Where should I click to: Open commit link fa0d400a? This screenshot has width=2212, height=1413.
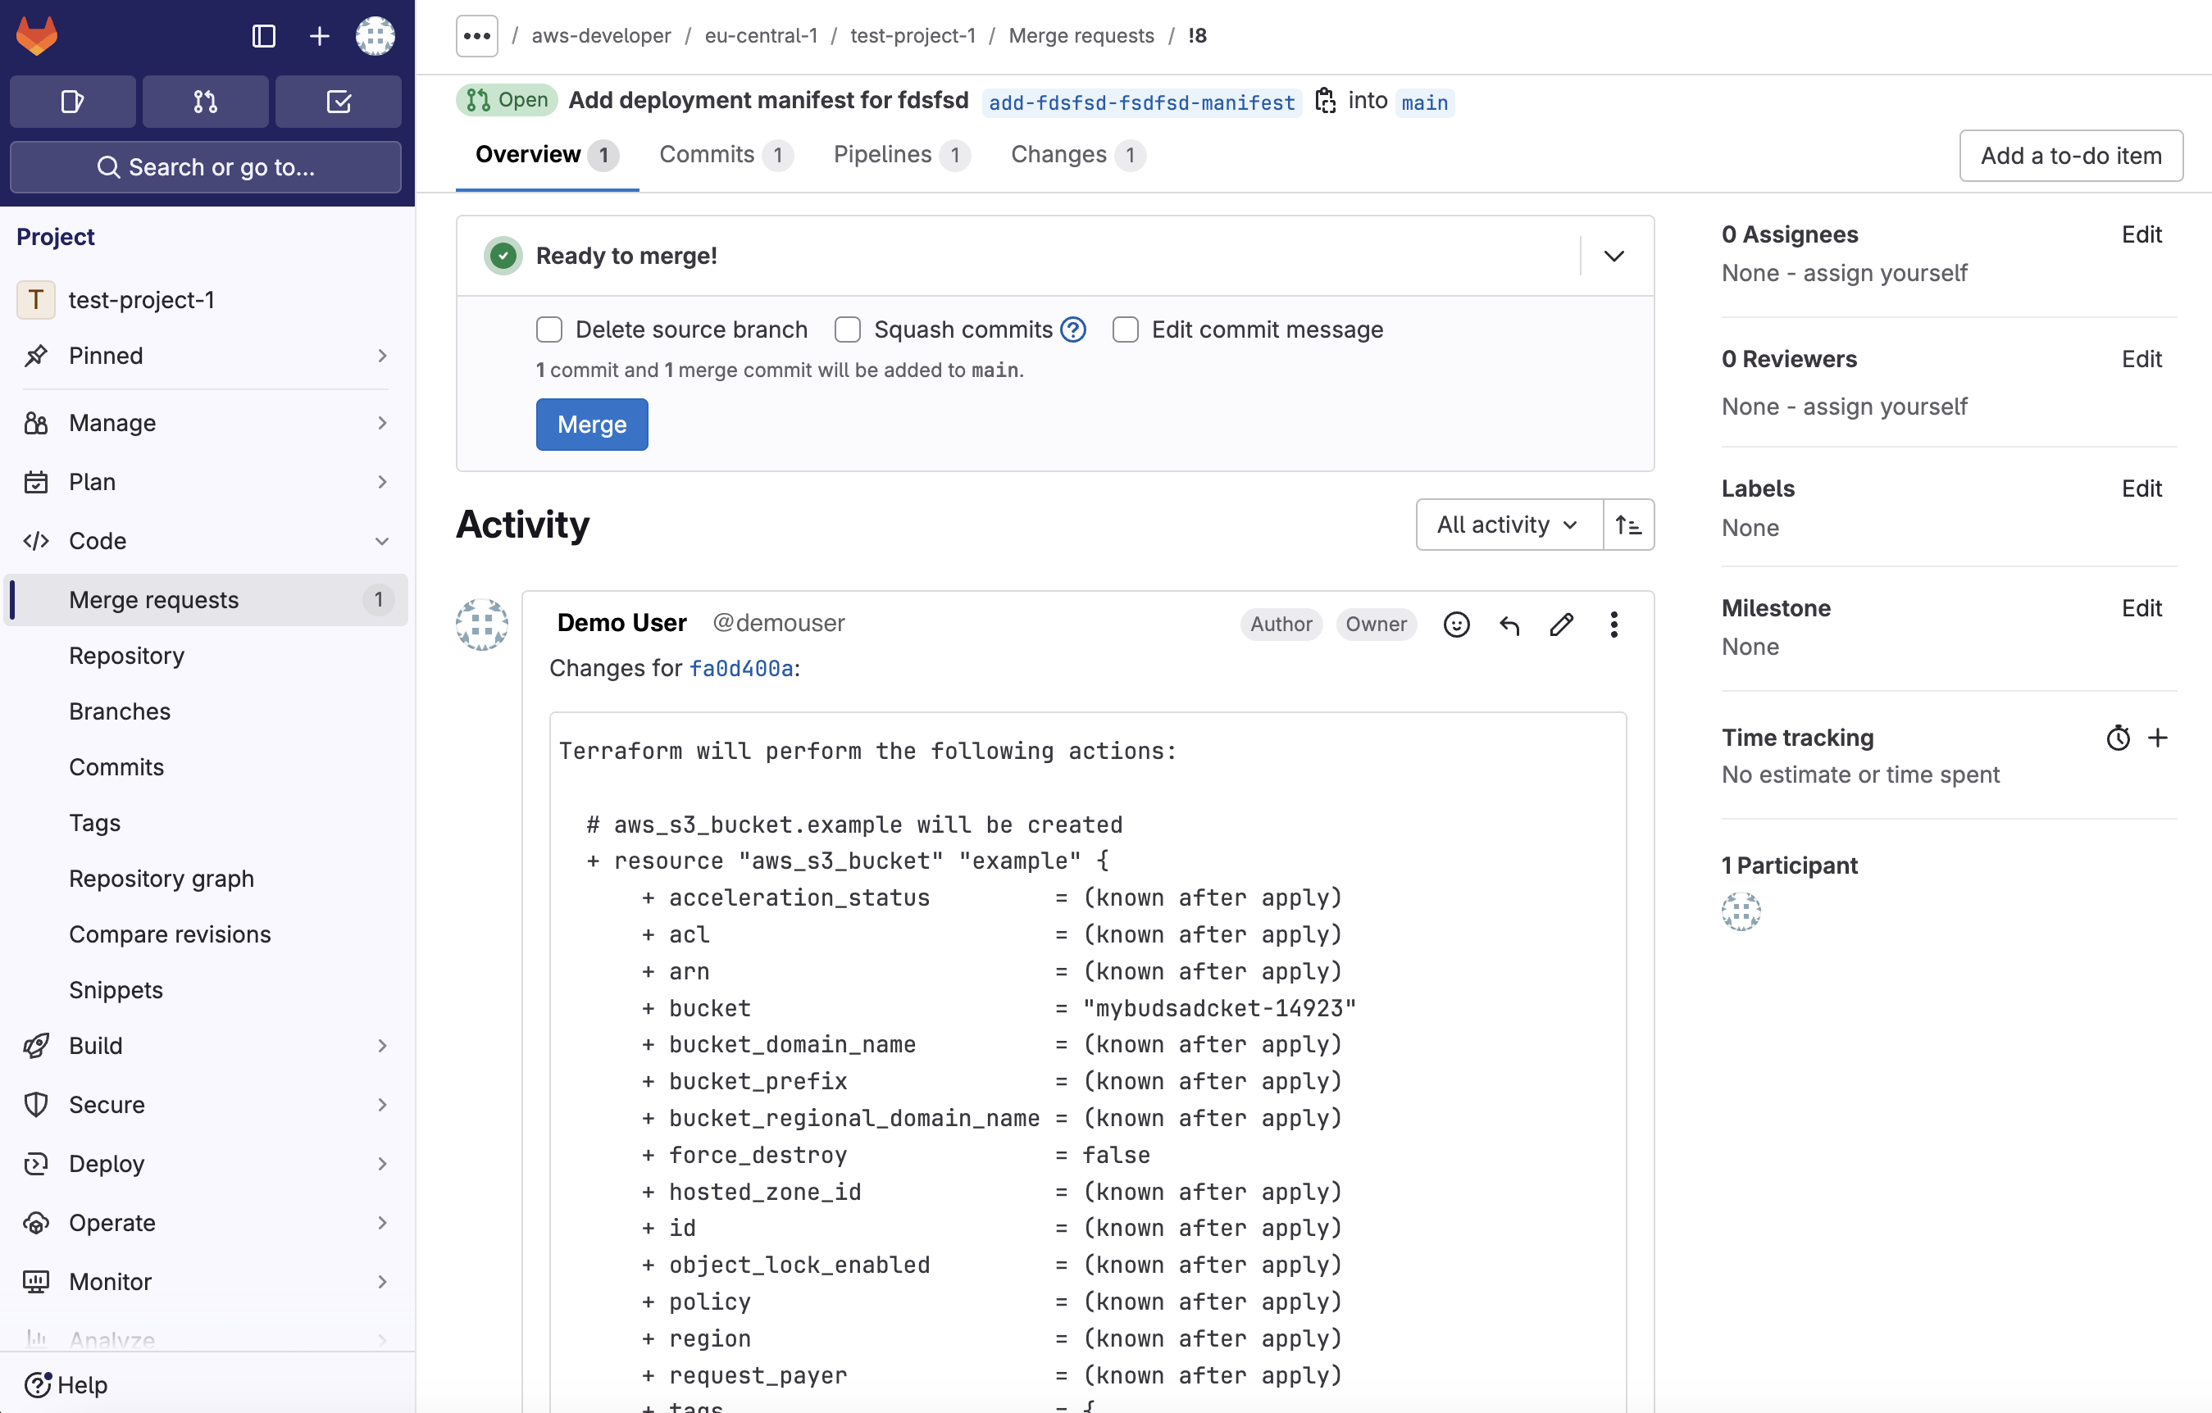[740, 669]
